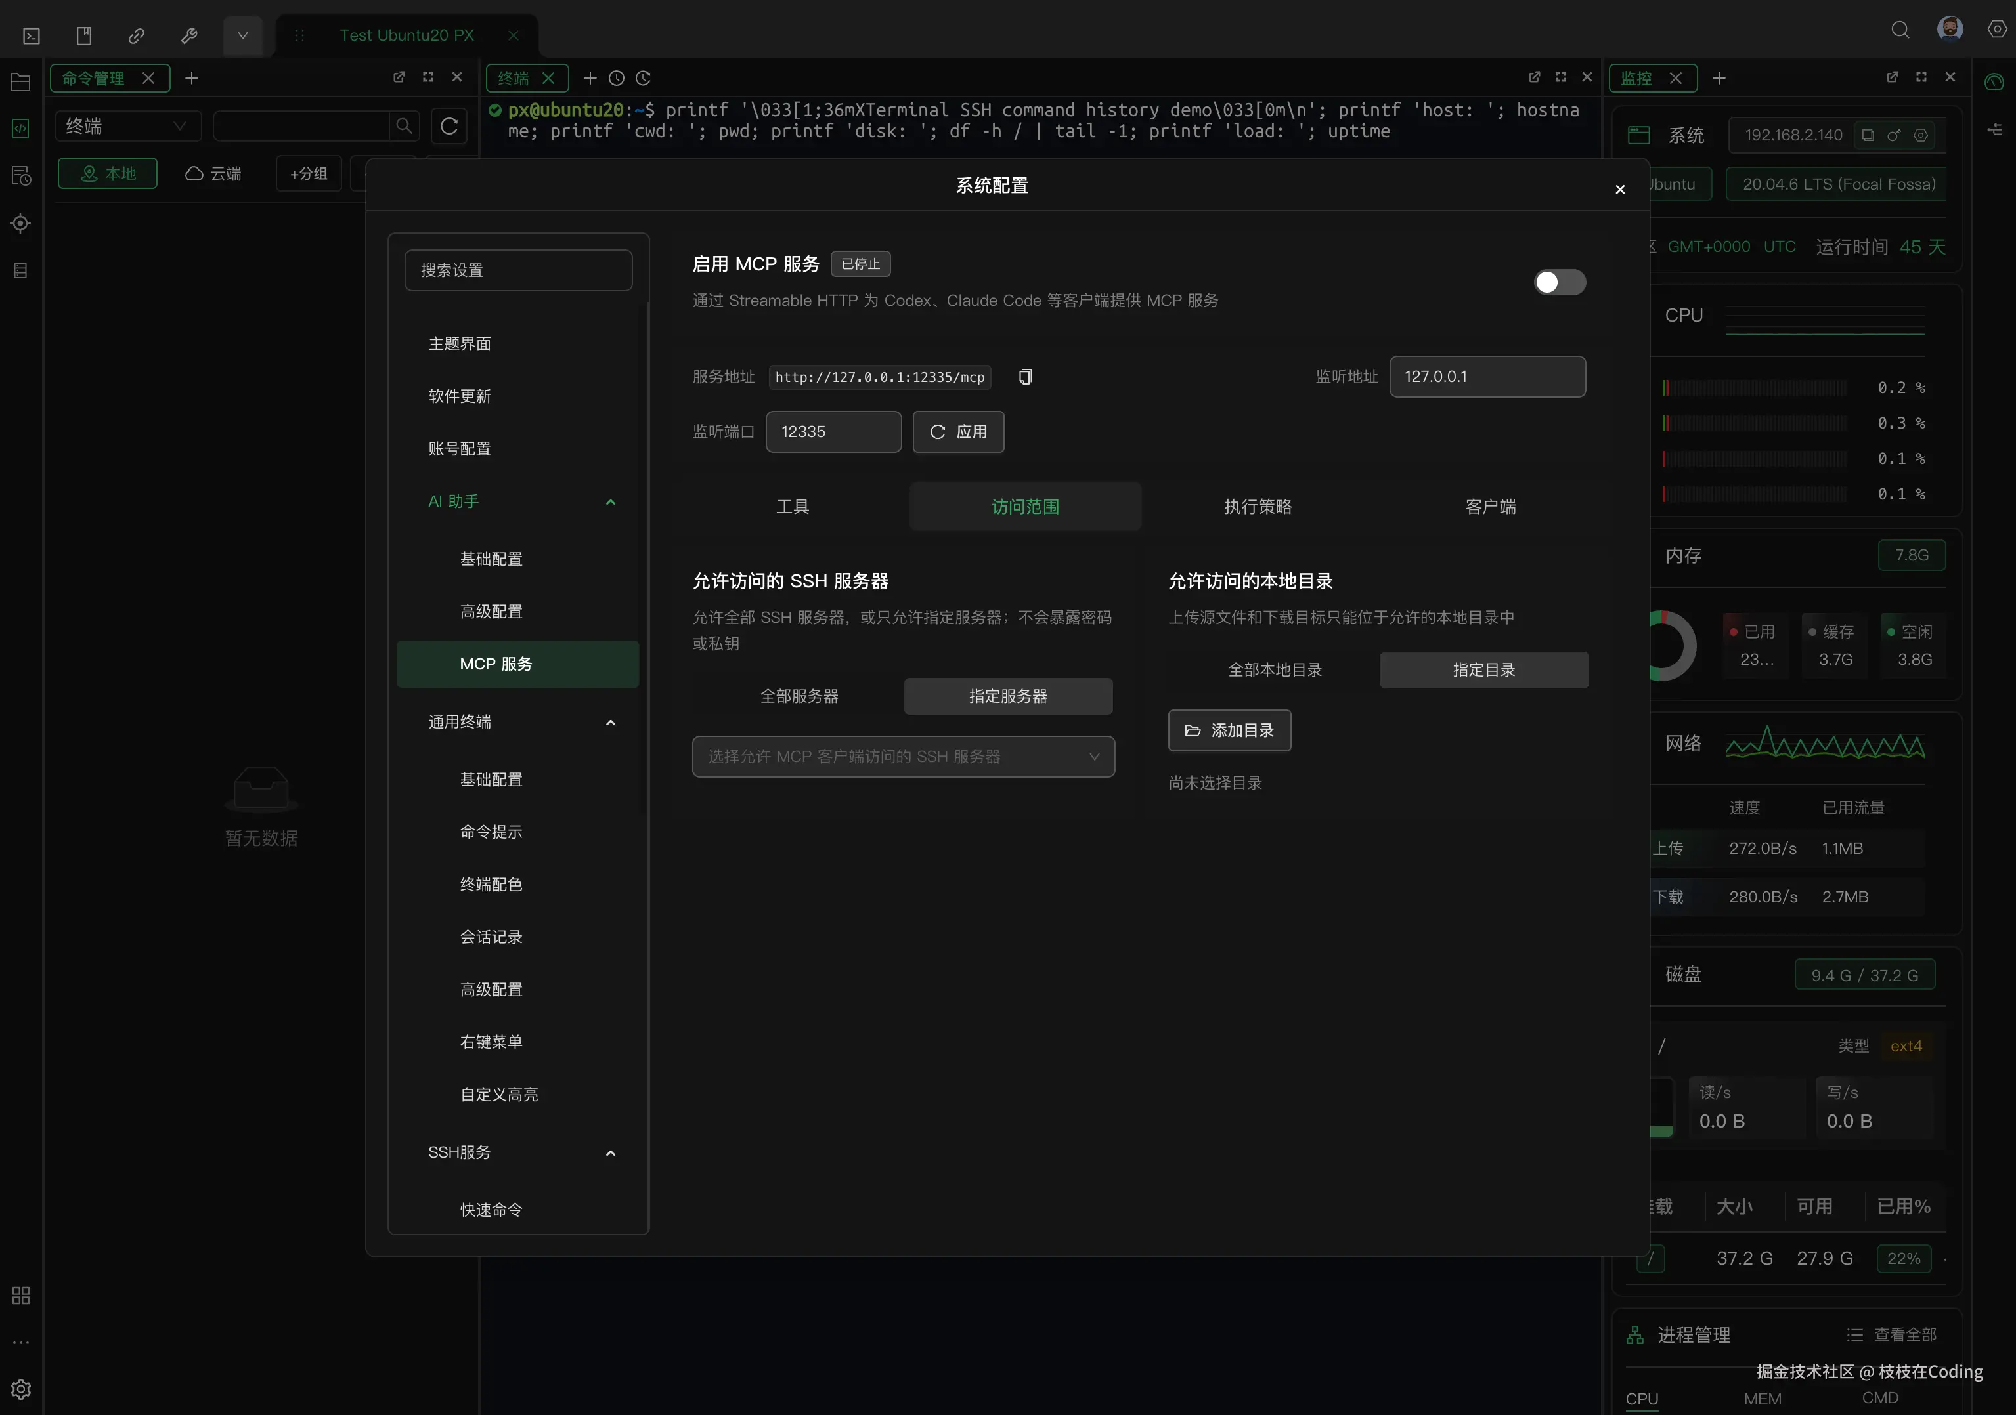Click the hexagon icon beside the IP address
This screenshot has width=2016, height=1415.
(1920, 135)
